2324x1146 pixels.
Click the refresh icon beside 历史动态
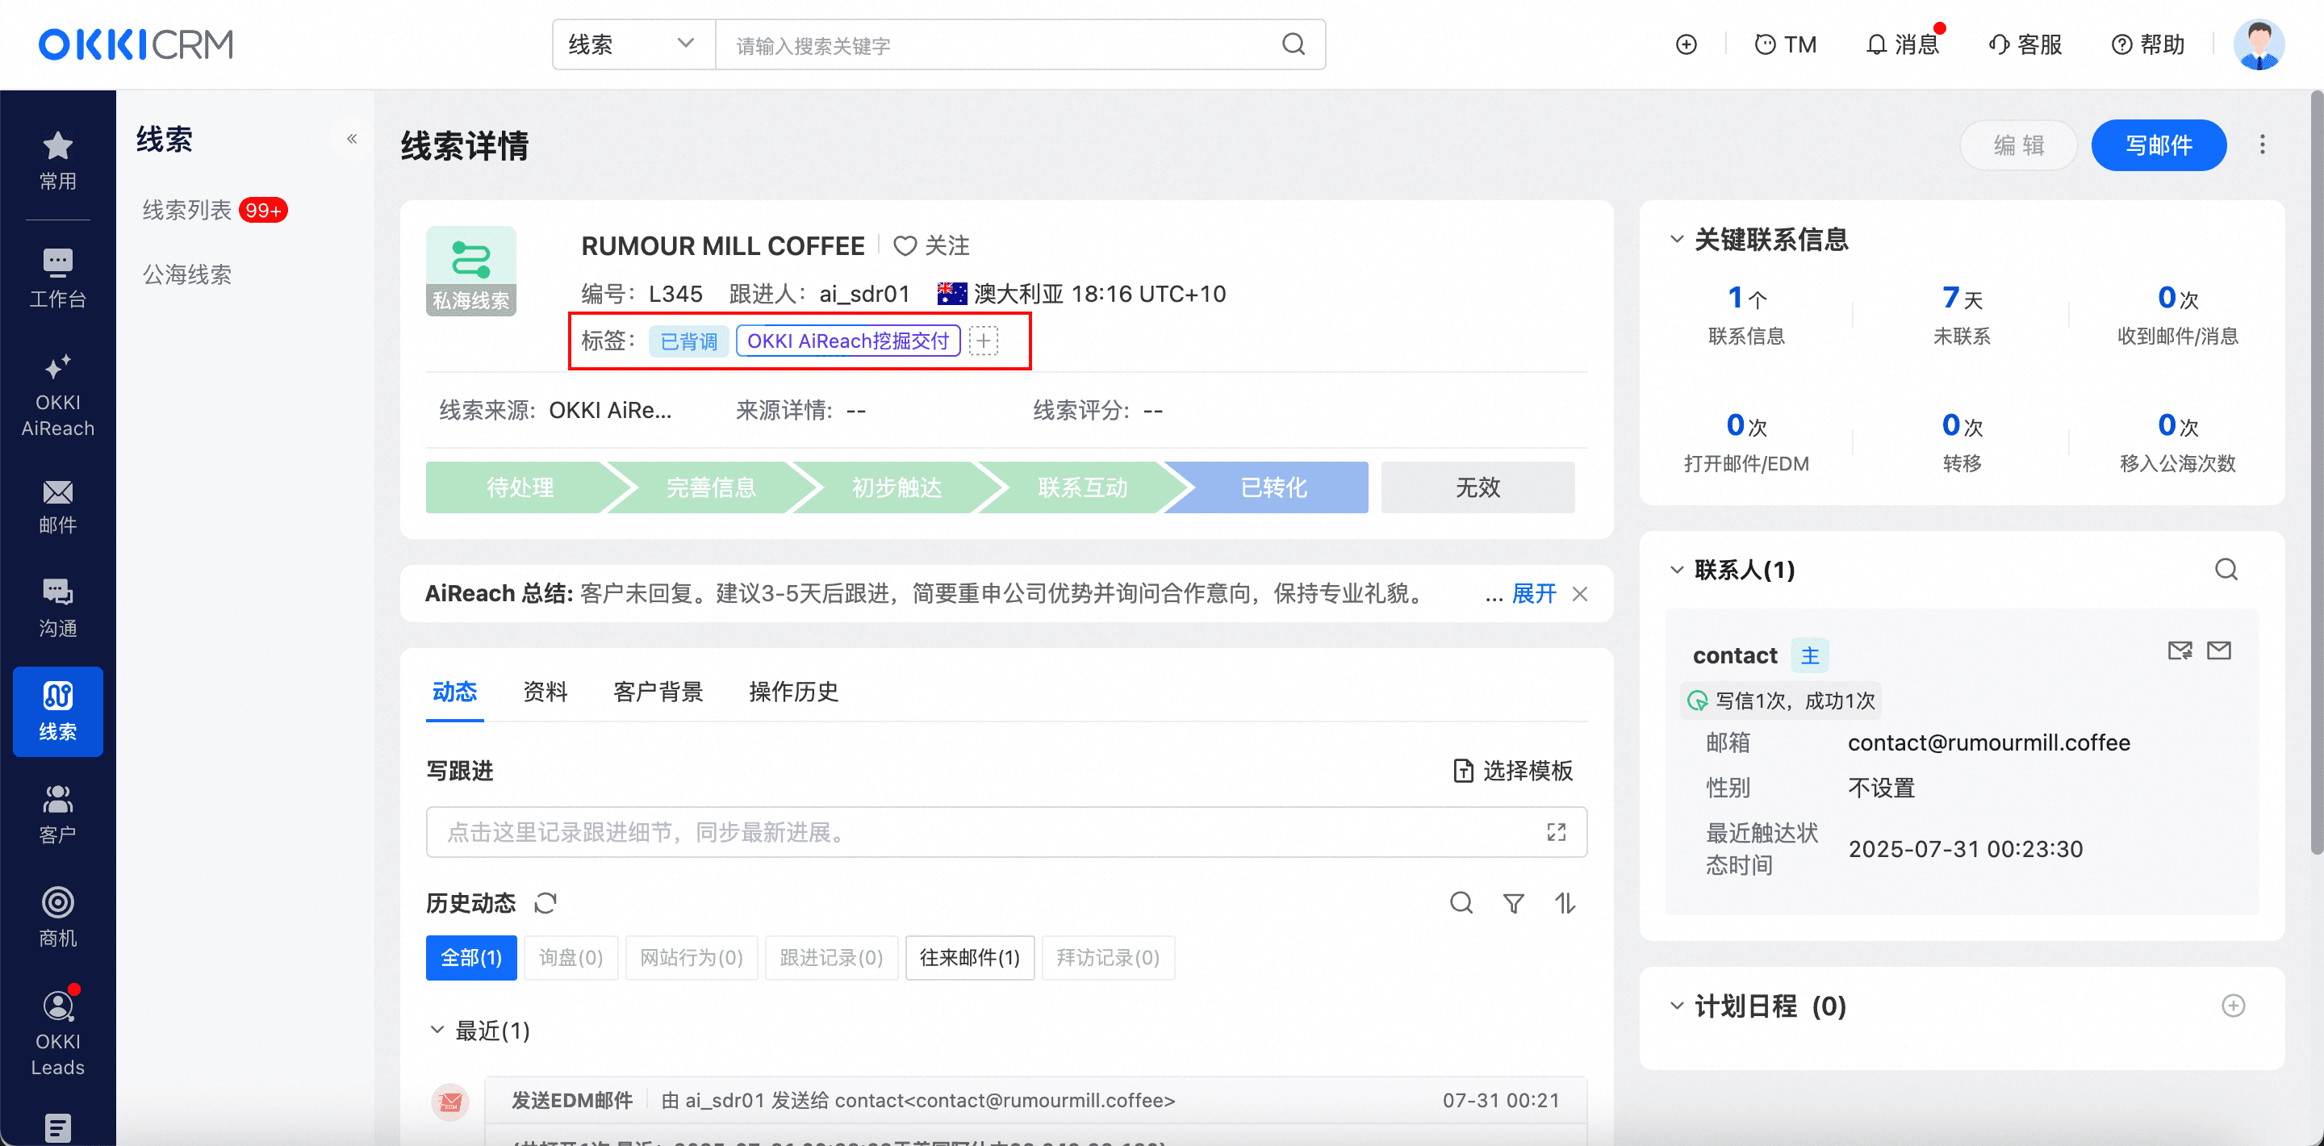pyautogui.click(x=545, y=903)
